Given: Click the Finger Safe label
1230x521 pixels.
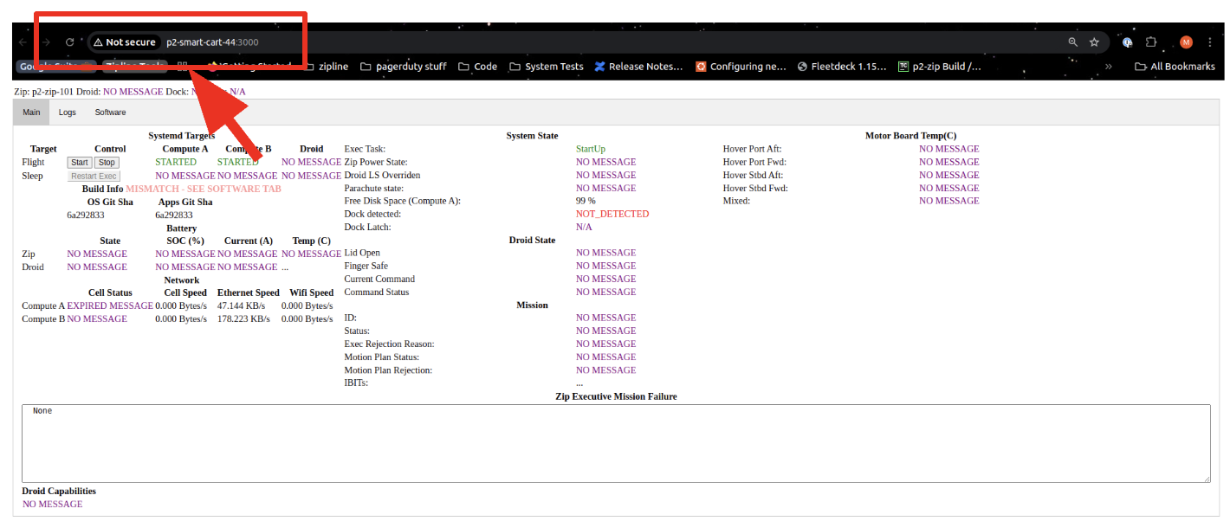Looking at the screenshot, I should tap(367, 266).
